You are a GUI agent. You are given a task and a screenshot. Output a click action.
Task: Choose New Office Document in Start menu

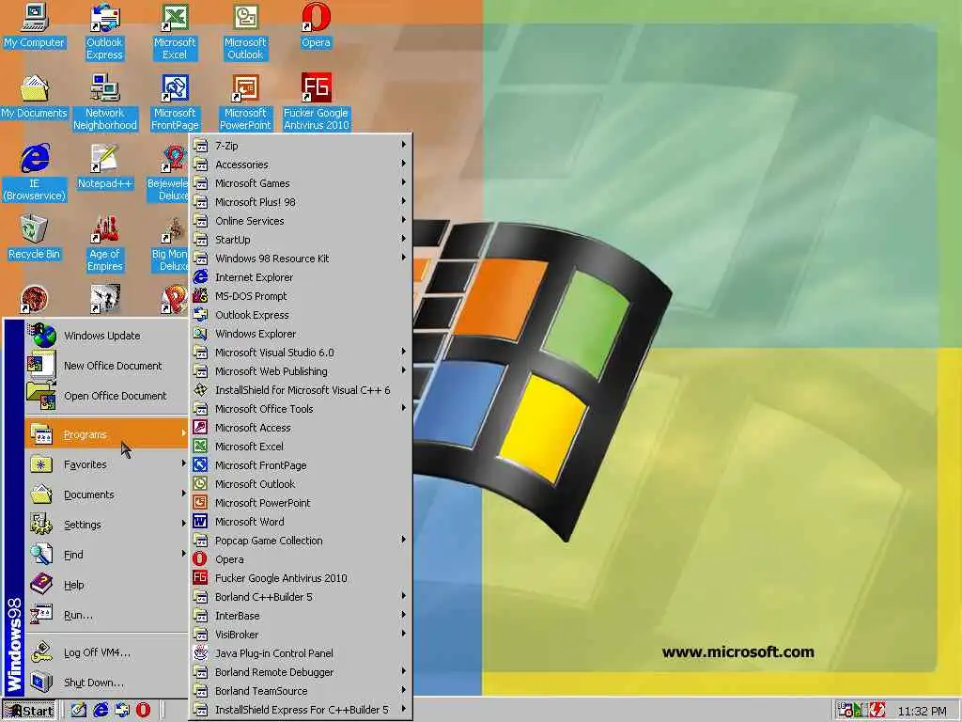106,366
